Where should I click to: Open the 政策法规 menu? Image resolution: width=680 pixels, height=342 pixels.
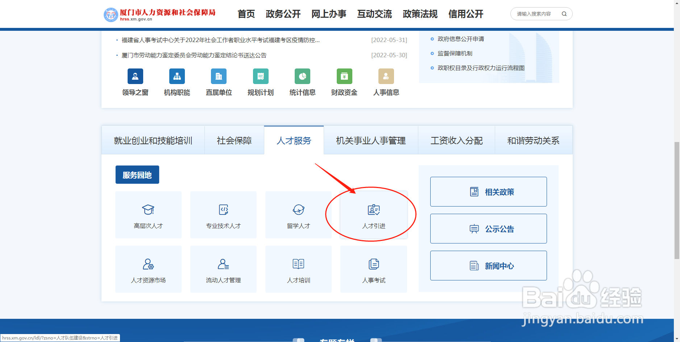pyautogui.click(x=419, y=14)
